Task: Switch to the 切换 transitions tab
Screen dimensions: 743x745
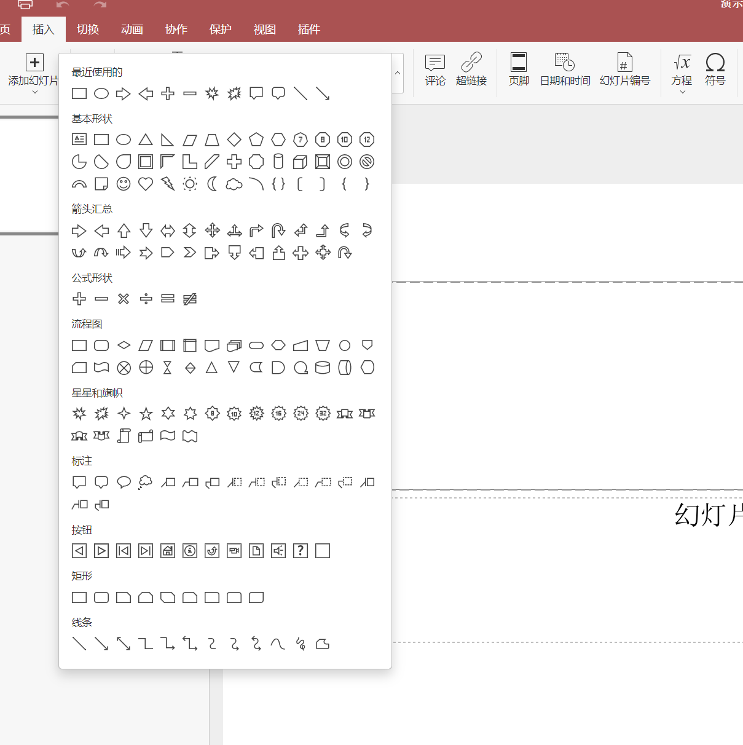Action: click(x=88, y=30)
